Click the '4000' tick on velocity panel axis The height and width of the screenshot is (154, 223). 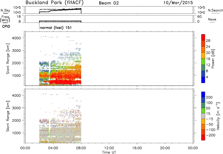pyautogui.click(x=16, y=95)
